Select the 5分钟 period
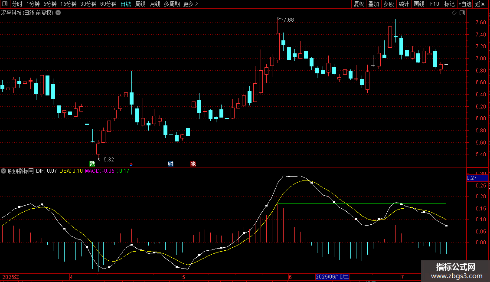The image size is (490, 282). click(50, 4)
